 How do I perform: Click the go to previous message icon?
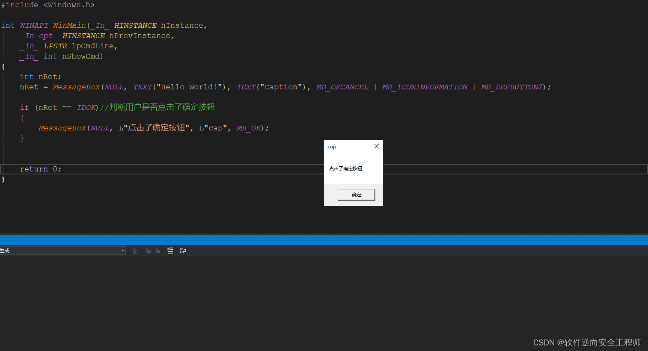pyautogui.click(x=149, y=251)
